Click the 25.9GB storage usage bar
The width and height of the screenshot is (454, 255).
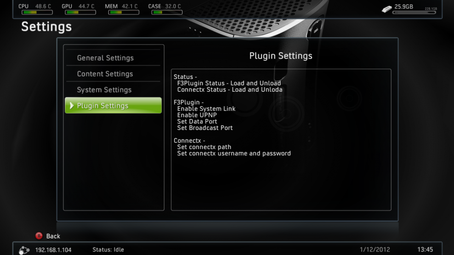pyautogui.click(x=415, y=12)
